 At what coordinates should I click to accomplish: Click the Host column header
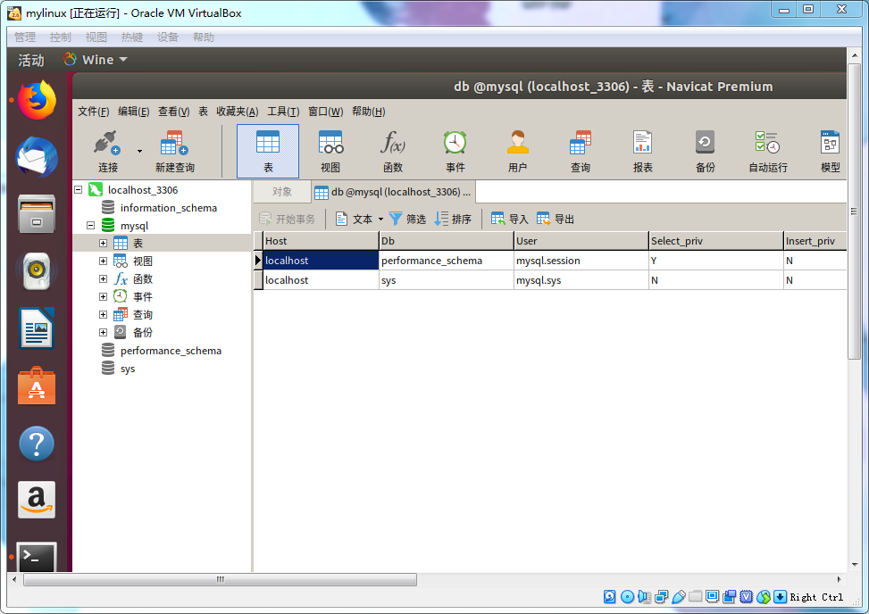click(x=321, y=241)
